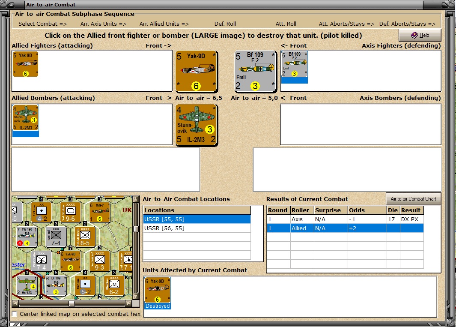Select the Axis roller result row
Viewport: 456px width, 327px height.
coord(345,219)
